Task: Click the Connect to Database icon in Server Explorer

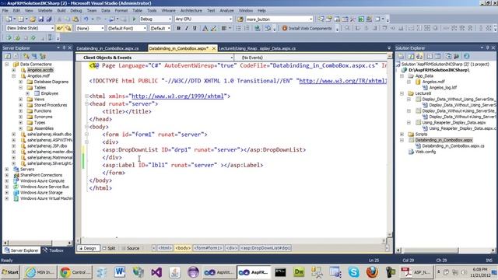Action: coord(26,56)
